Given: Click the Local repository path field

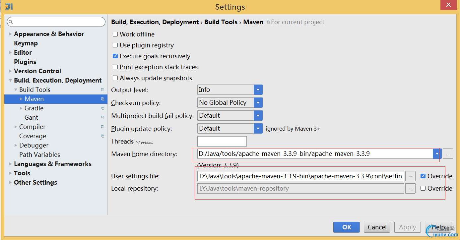Looking at the screenshot, I should click(300, 188).
